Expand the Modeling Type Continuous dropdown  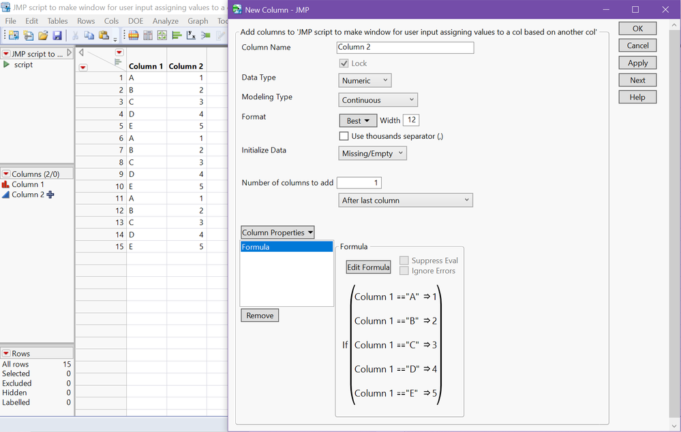(378, 100)
